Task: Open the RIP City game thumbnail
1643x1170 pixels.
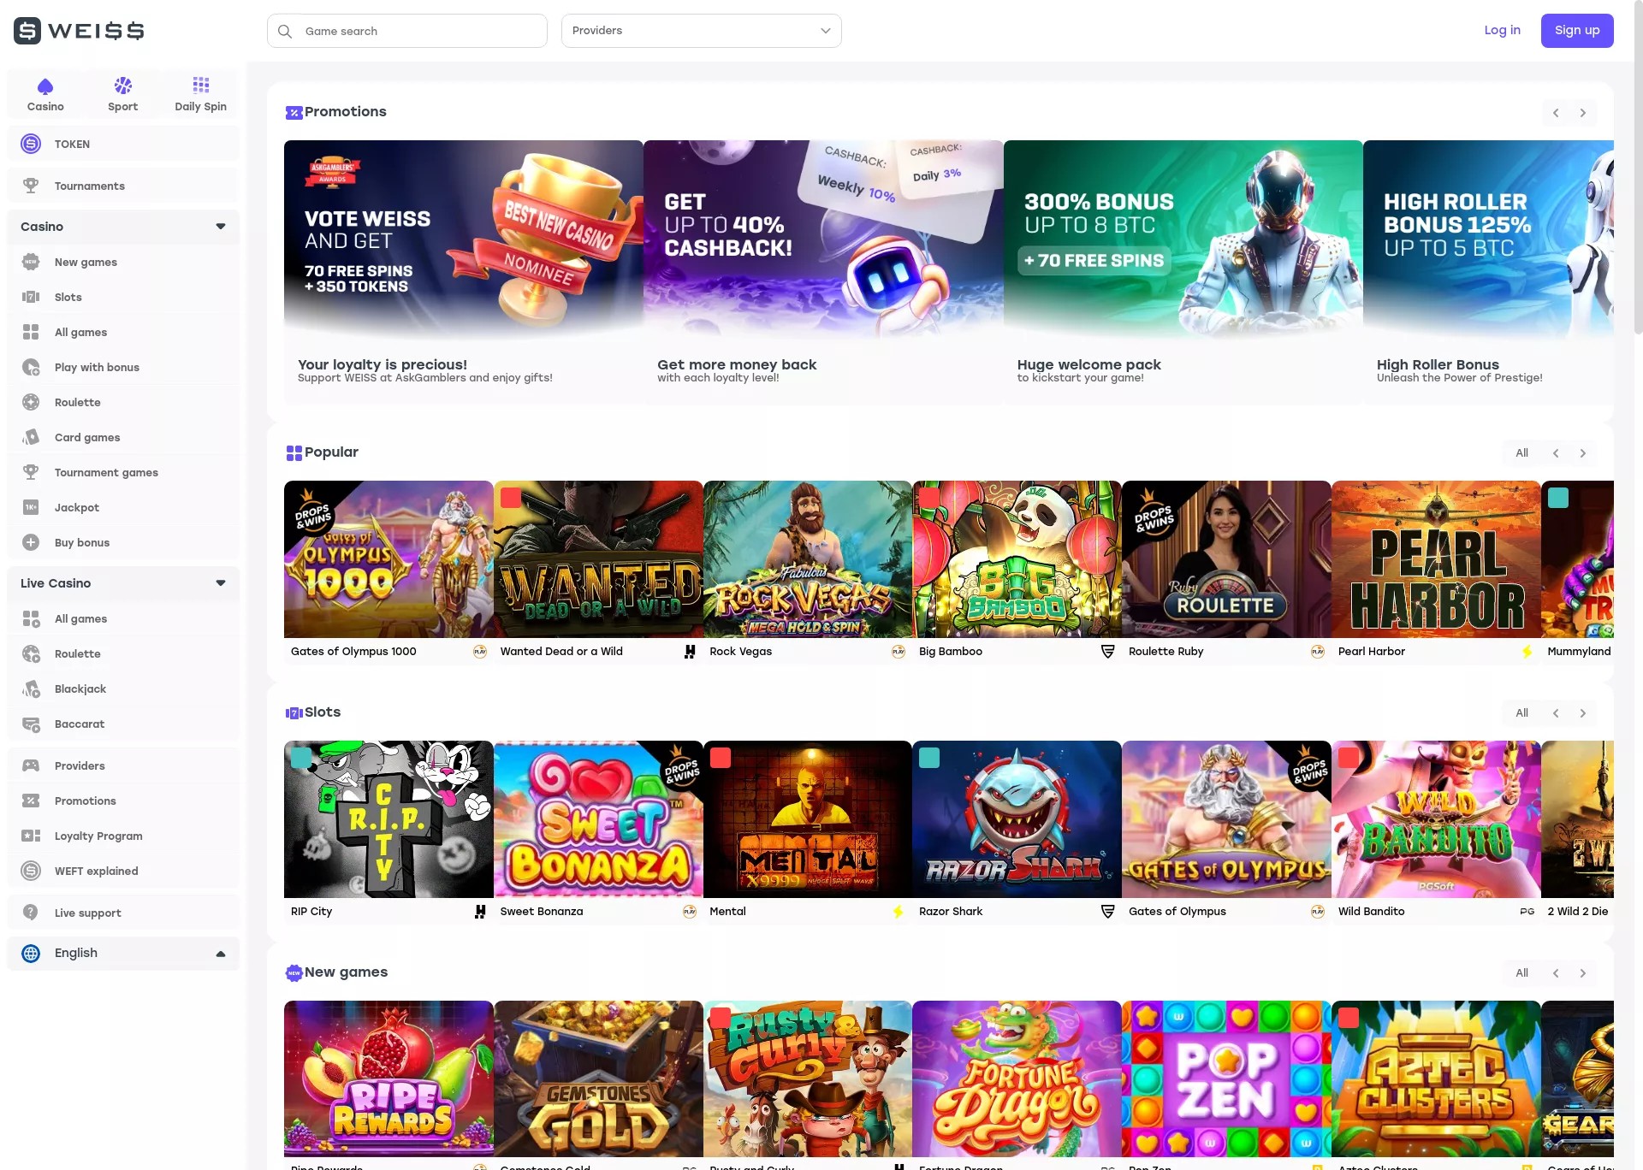Action: click(389, 819)
